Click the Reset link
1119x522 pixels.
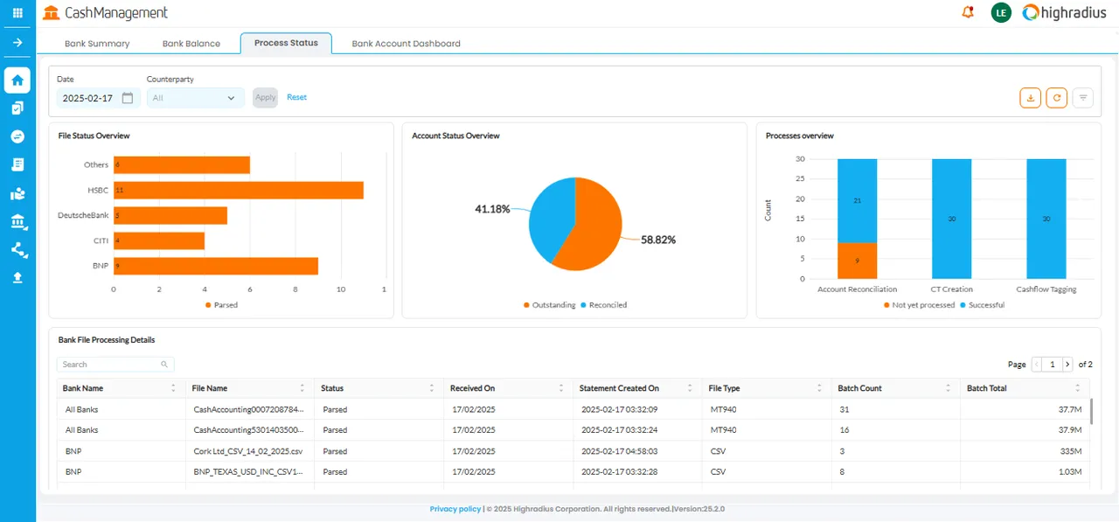297,97
